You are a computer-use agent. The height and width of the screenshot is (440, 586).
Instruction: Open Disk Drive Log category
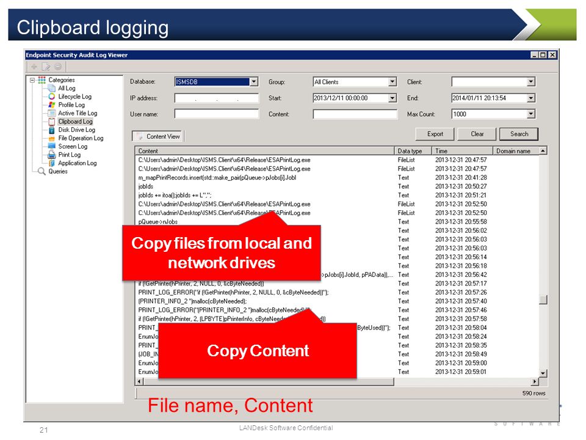coord(77,130)
